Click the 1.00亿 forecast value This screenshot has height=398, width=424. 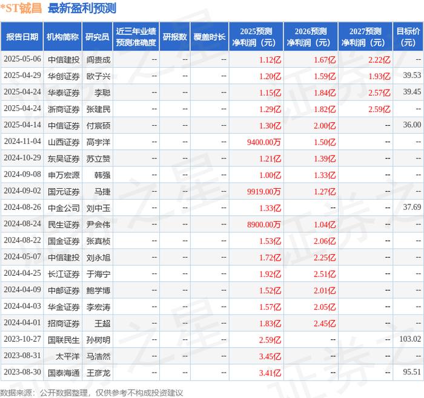pyautogui.click(x=270, y=175)
